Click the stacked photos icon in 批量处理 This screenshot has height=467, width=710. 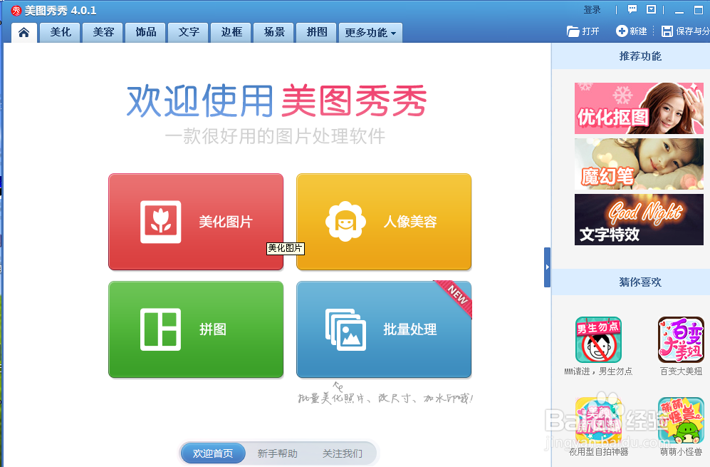pyautogui.click(x=345, y=329)
